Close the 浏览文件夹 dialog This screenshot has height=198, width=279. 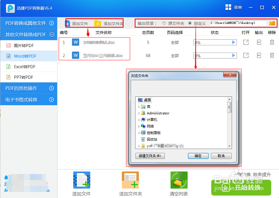click(x=230, y=74)
